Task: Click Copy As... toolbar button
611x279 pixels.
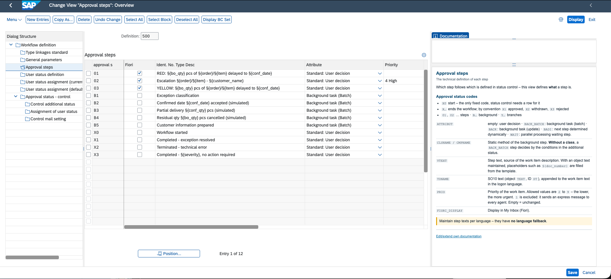Action: 63,20
